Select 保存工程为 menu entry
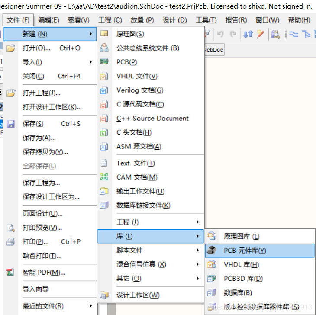 (42, 183)
